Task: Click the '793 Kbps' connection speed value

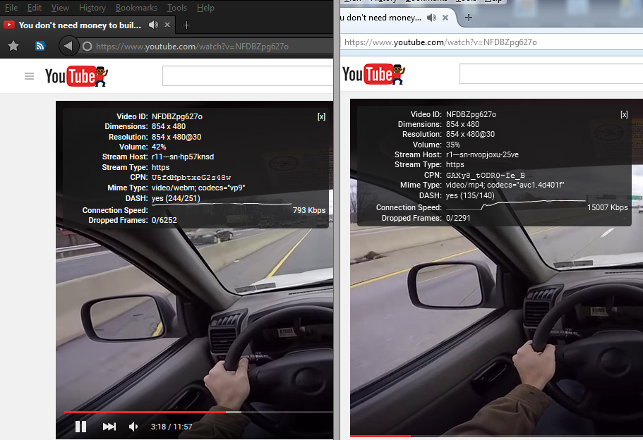Action: pyautogui.click(x=309, y=210)
